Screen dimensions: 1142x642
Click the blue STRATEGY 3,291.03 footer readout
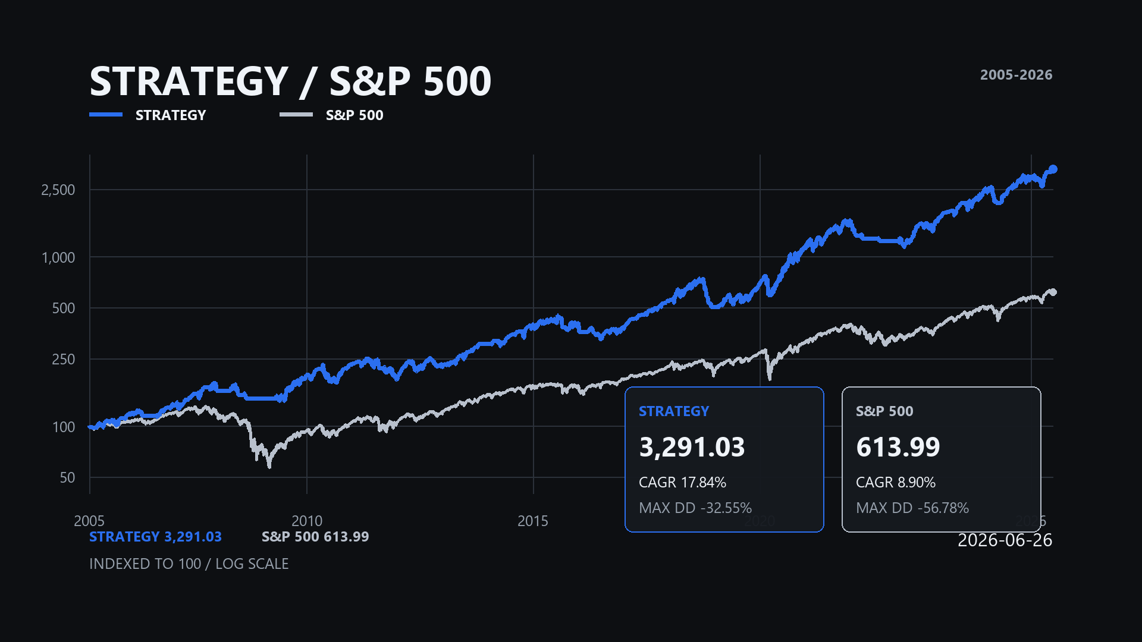[x=155, y=537]
